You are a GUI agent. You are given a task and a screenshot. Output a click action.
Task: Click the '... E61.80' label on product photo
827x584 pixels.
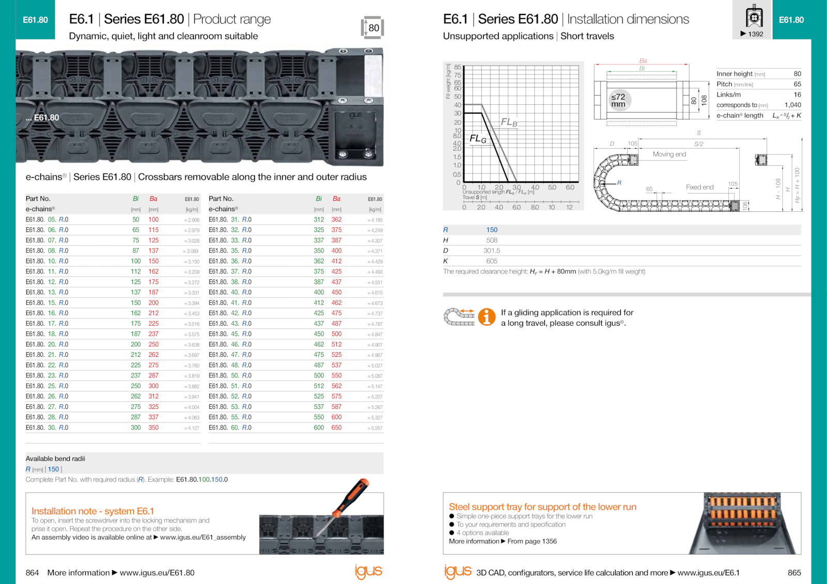[42, 118]
